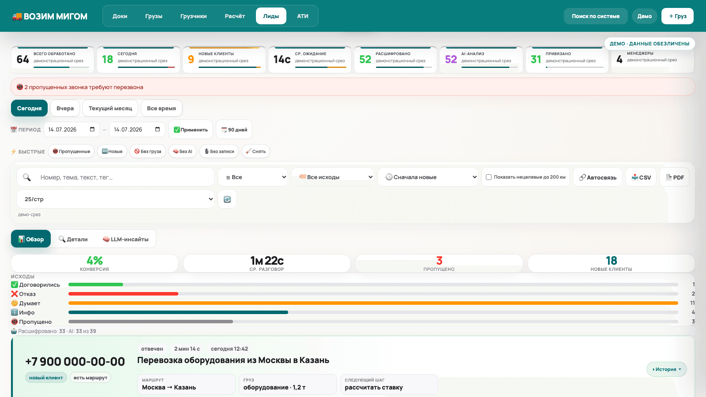This screenshot has width=706, height=397.
Task: Click the Пропущено 3 metric tile
Action: coord(439,263)
